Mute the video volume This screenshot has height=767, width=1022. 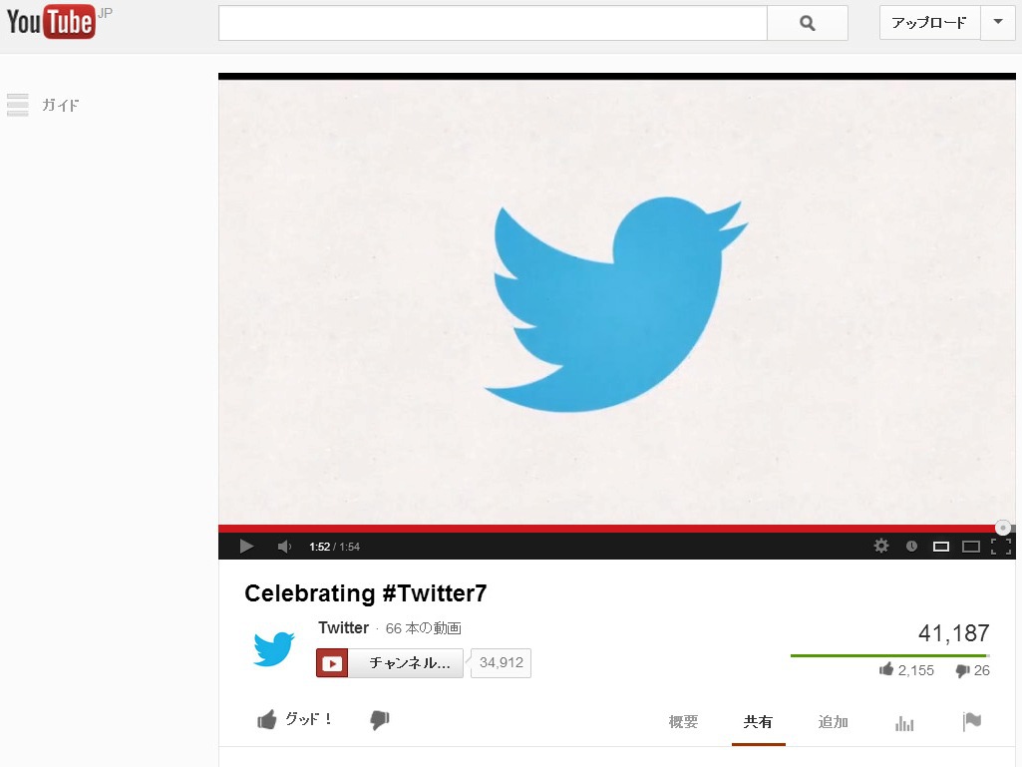pyautogui.click(x=284, y=547)
